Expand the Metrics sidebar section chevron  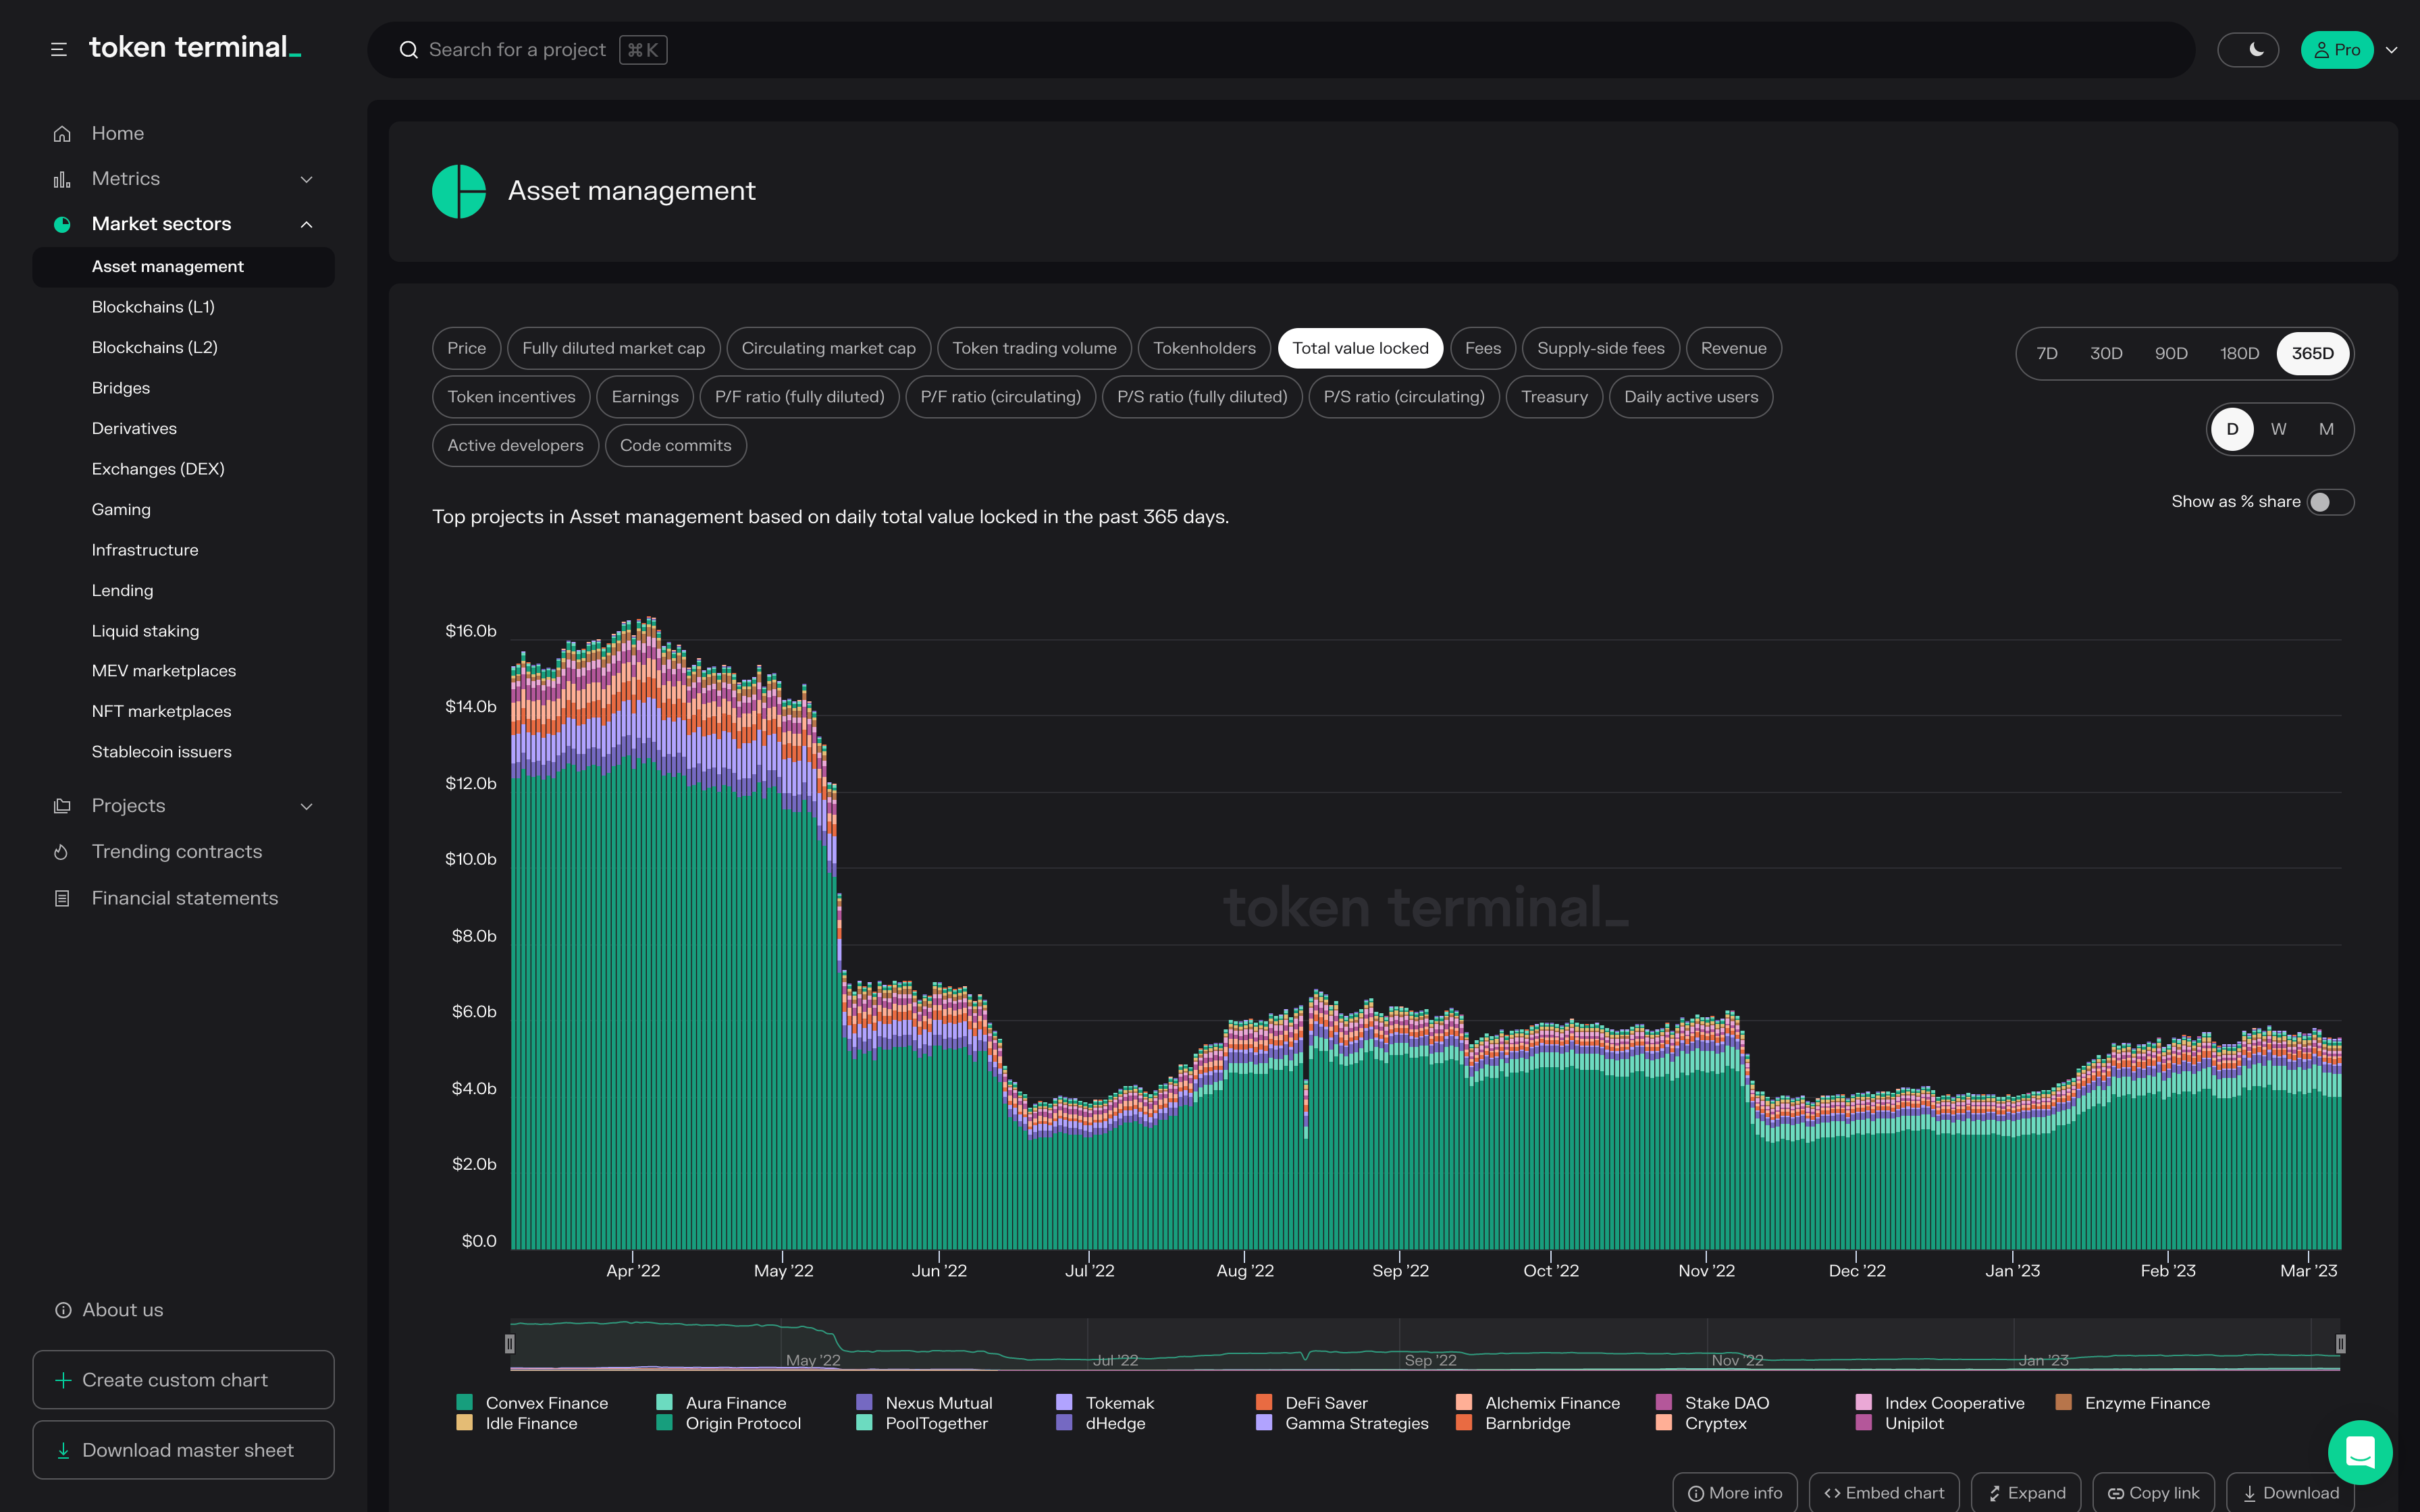coord(307,179)
